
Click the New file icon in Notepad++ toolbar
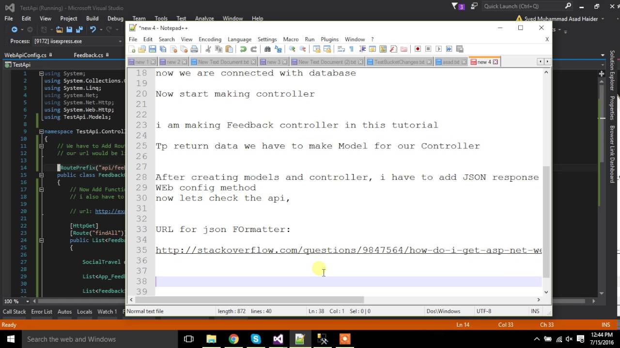132,49
